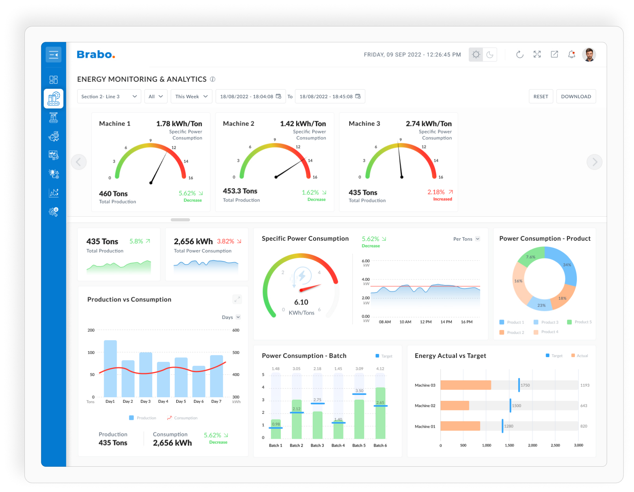This screenshot has height=492, width=634.
Task: Click the info icon beside page title
Action: click(x=213, y=79)
